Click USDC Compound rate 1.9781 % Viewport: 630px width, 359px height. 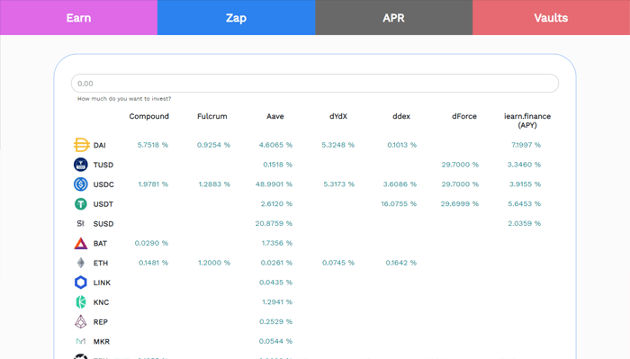(153, 184)
